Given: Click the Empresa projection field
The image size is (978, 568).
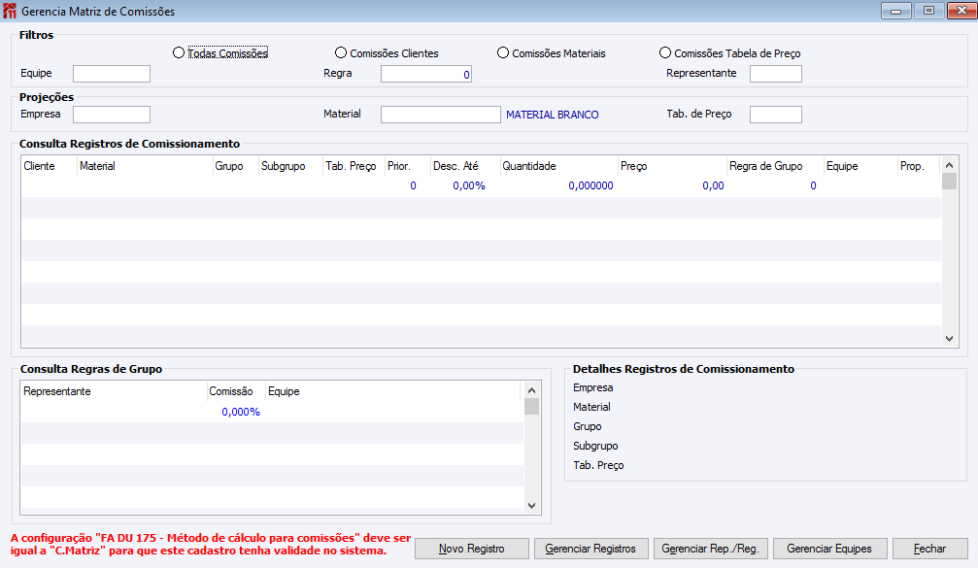Looking at the screenshot, I should click(x=112, y=115).
